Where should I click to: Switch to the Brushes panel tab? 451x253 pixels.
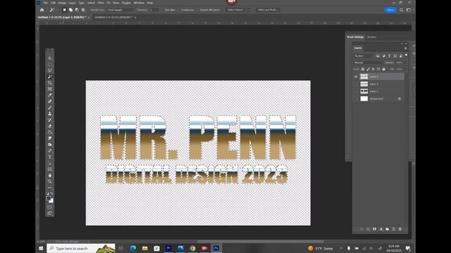[x=371, y=37]
